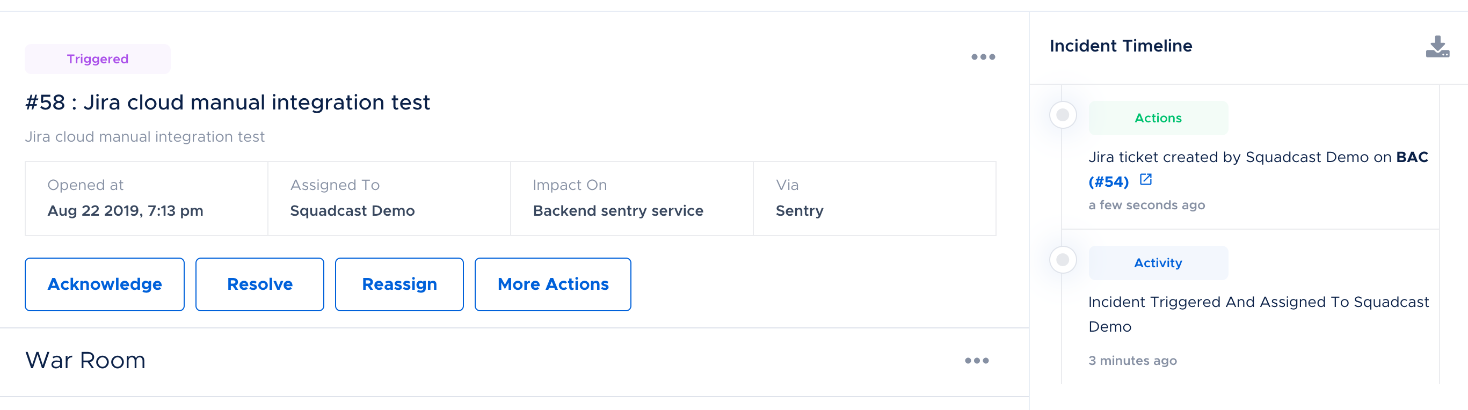
Task: Select the green Actions timeline tag
Action: click(x=1158, y=118)
